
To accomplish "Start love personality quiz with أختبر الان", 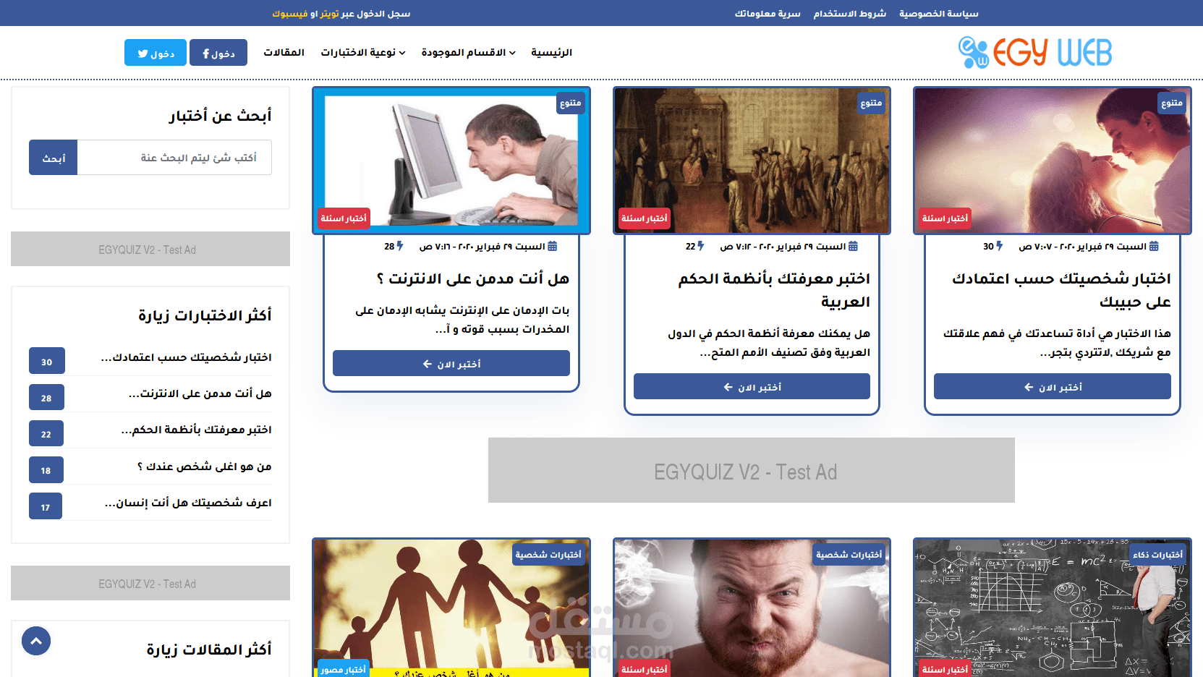I will click(x=1053, y=386).
